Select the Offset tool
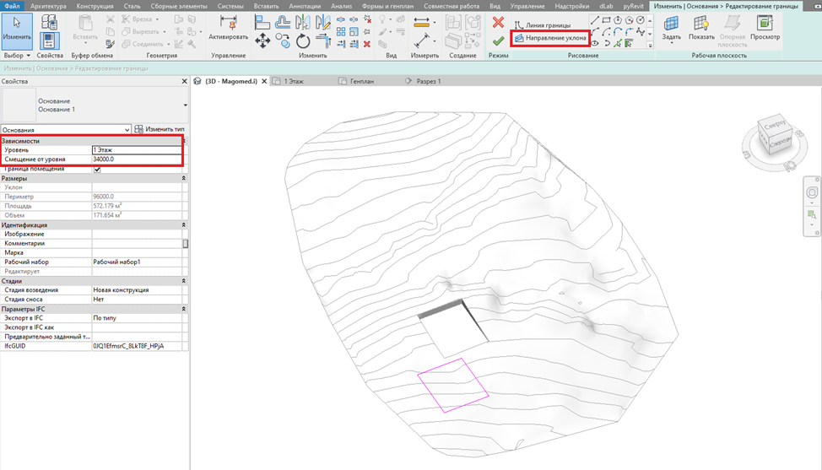Image resolution: width=822 pixels, height=470 pixels. pos(283,23)
